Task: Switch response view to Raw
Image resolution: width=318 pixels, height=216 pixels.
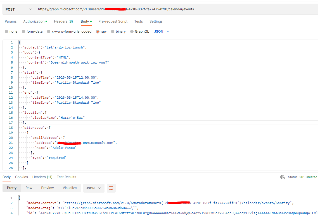Action: click(x=29, y=188)
